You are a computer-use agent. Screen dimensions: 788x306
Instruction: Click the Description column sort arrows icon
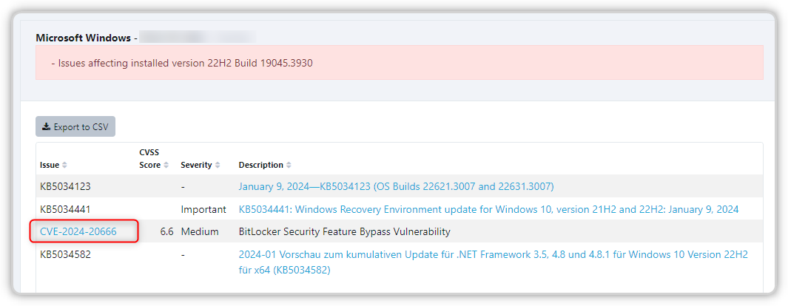coord(289,165)
